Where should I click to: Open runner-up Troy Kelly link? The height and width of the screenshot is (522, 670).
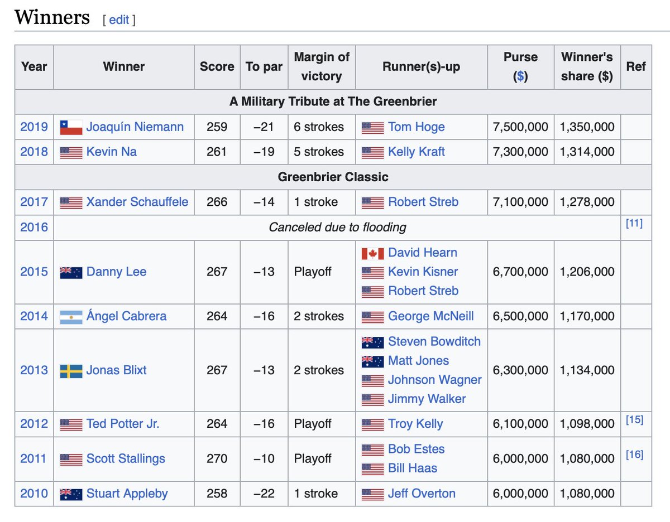(x=416, y=424)
